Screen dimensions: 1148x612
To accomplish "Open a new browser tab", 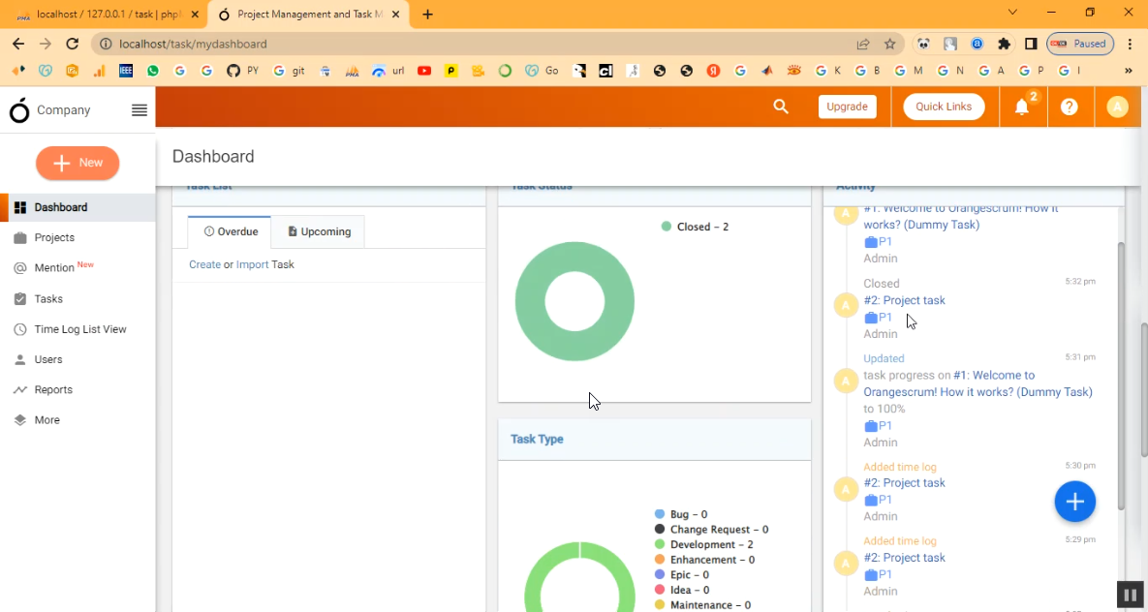I will [x=427, y=15].
